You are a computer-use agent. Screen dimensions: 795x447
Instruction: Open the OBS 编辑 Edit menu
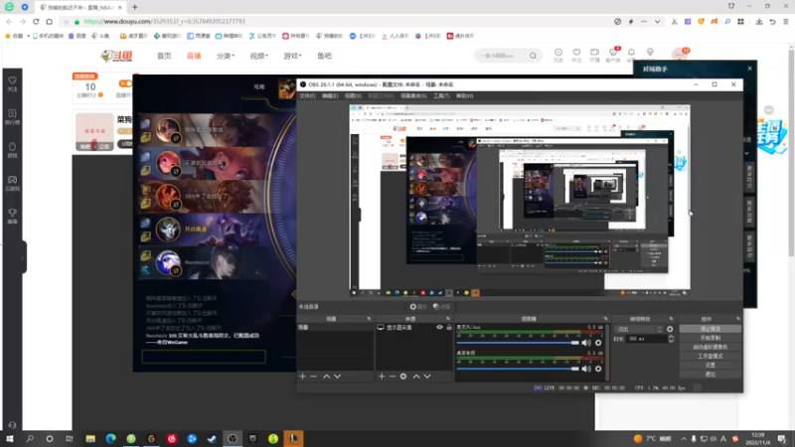click(x=330, y=95)
